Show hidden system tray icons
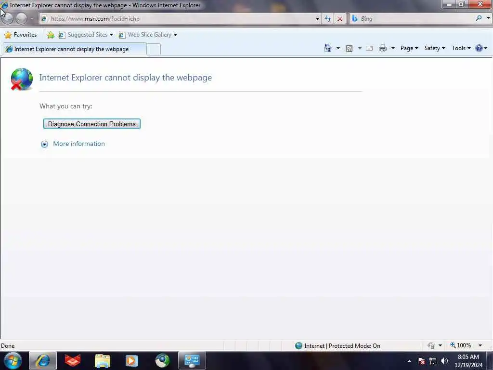The width and height of the screenshot is (493, 370). (409, 361)
